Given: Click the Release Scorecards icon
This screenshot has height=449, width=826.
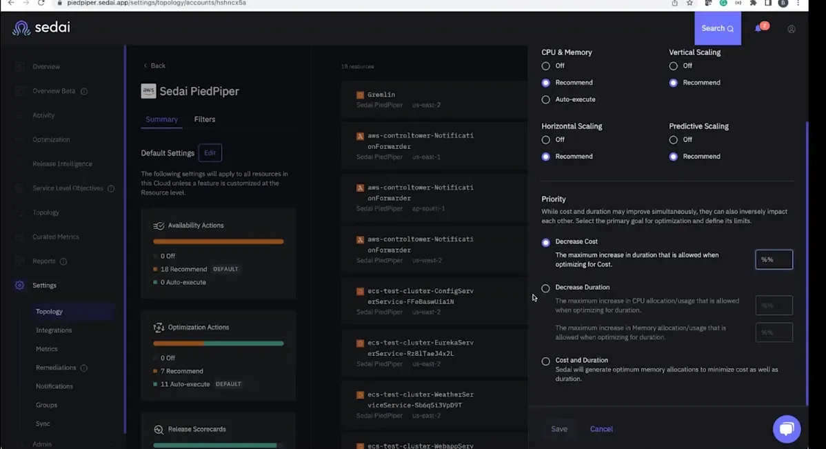Looking at the screenshot, I should click(x=159, y=430).
